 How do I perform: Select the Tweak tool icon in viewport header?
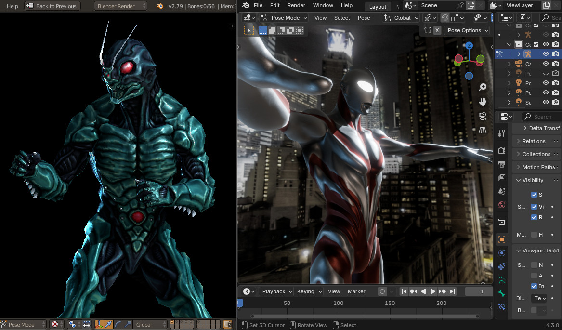click(x=249, y=30)
